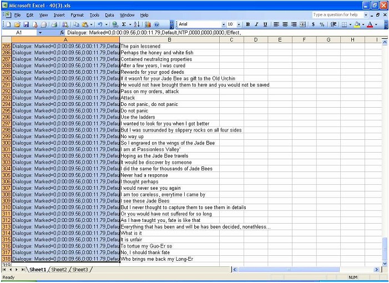The height and width of the screenshot is (283, 389).
Task: Open the Edit menu
Action: coord(30,15)
